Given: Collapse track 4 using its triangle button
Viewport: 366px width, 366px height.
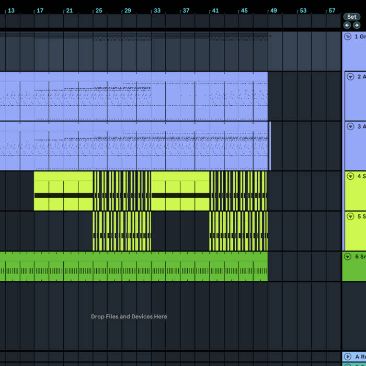Looking at the screenshot, I should [x=351, y=176].
